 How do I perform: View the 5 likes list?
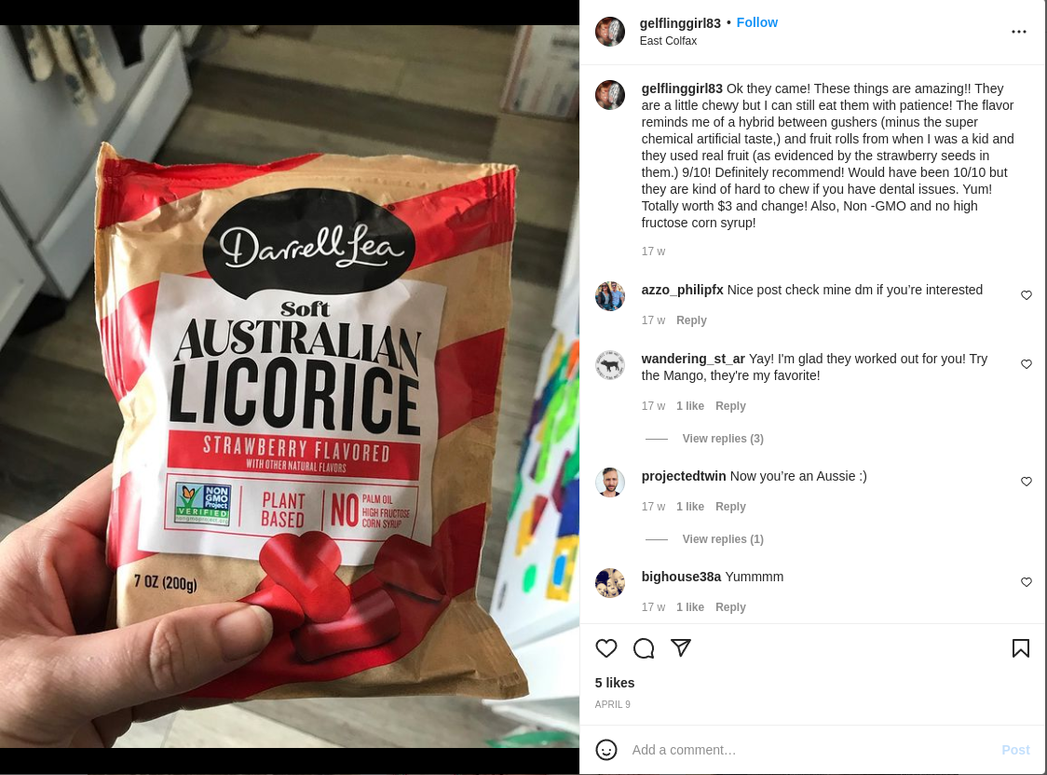pyautogui.click(x=614, y=683)
